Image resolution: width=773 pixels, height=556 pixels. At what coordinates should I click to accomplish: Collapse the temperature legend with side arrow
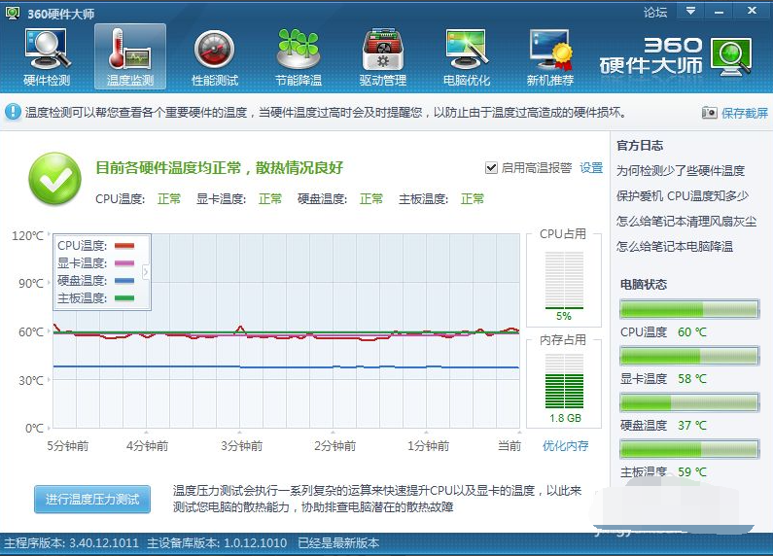pyautogui.click(x=146, y=271)
